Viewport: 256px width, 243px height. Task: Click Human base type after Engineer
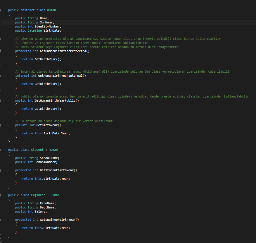coord(55,195)
